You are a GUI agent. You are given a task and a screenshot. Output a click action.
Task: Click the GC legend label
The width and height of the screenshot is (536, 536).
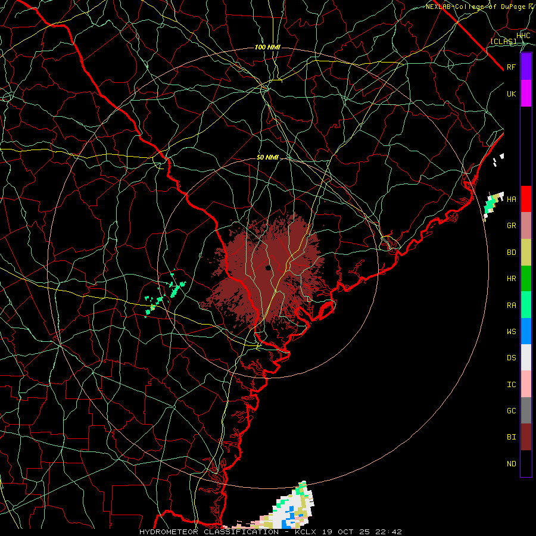tap(511, 411)
